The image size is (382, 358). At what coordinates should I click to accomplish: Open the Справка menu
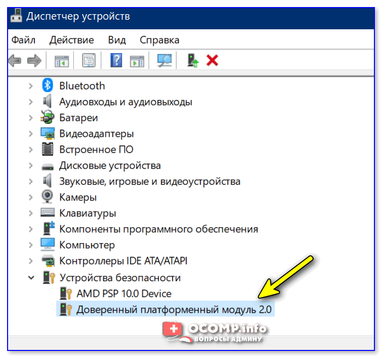159,40
